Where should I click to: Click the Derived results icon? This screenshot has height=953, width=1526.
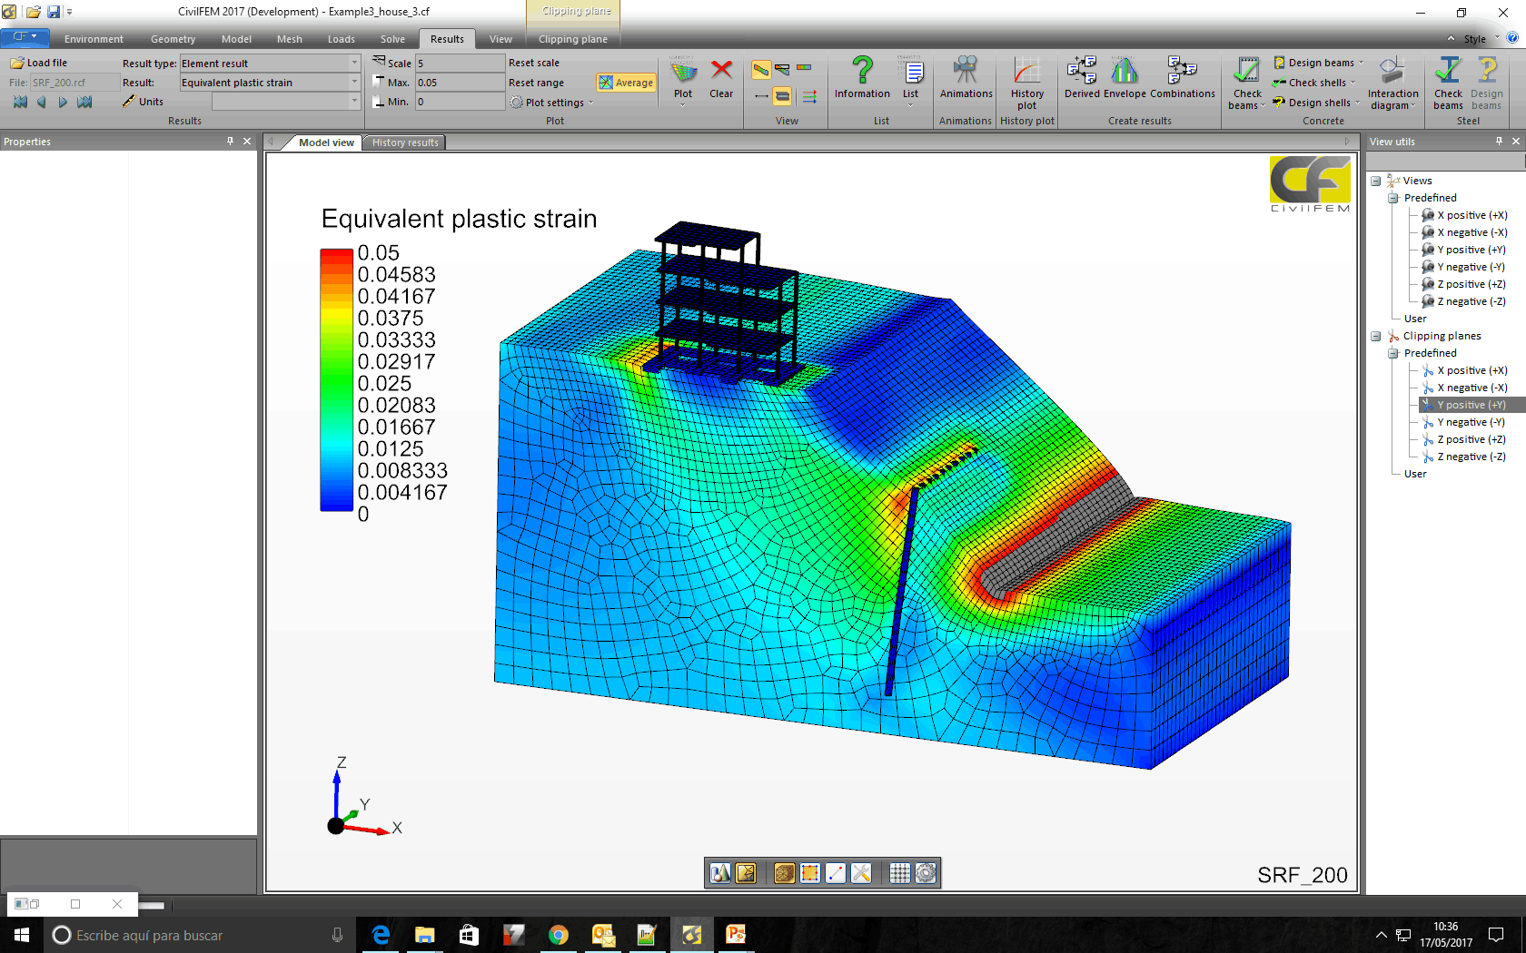pyautogui.click(x=1082, y=77)
